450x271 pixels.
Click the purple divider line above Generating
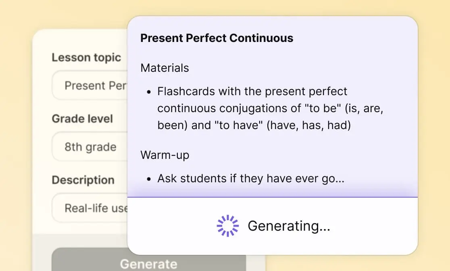coord(273,197)
